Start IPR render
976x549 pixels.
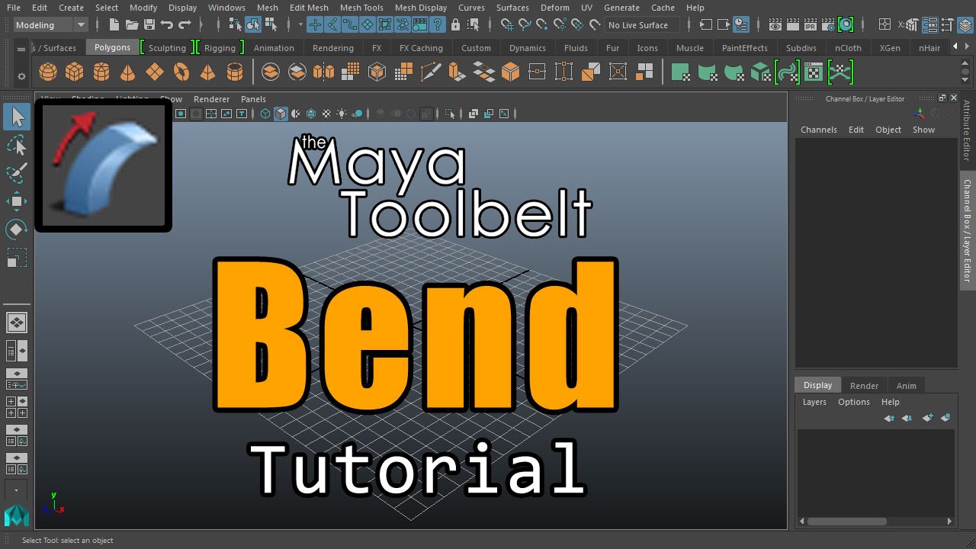tap(811, 25)
